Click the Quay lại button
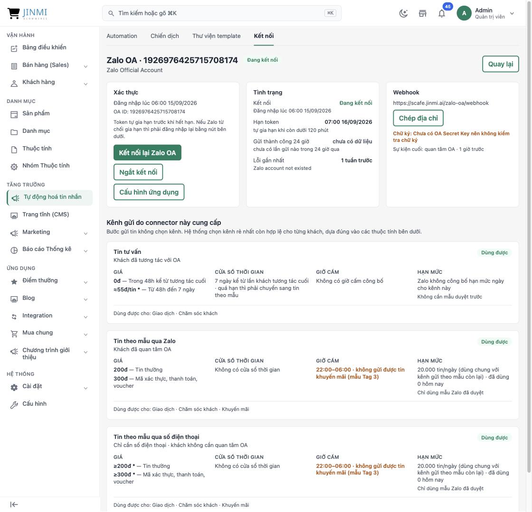This screenshot has width=532, height=512. coord(501,64)
